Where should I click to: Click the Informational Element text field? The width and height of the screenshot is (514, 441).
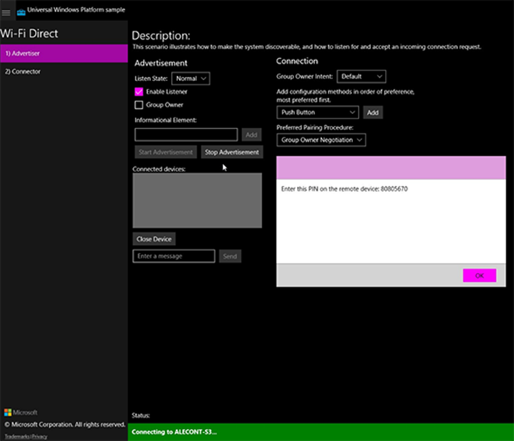pyautogui.click(x=186, y=135)
